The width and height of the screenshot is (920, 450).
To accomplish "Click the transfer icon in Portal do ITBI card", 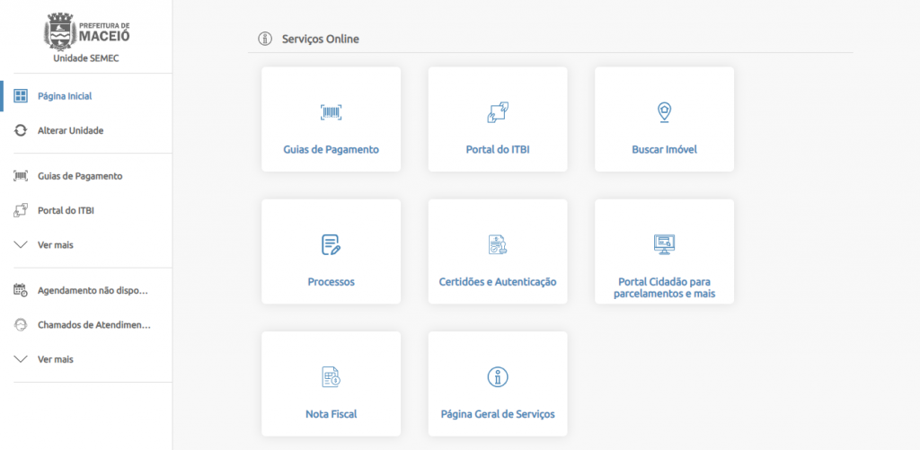I will click(x=498, y=112).
